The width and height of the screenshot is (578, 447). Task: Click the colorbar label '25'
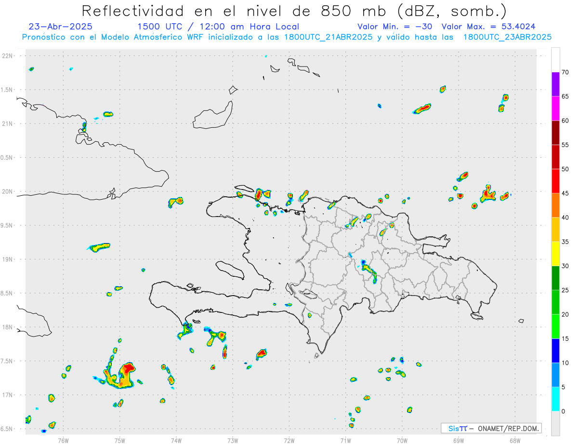565,290
